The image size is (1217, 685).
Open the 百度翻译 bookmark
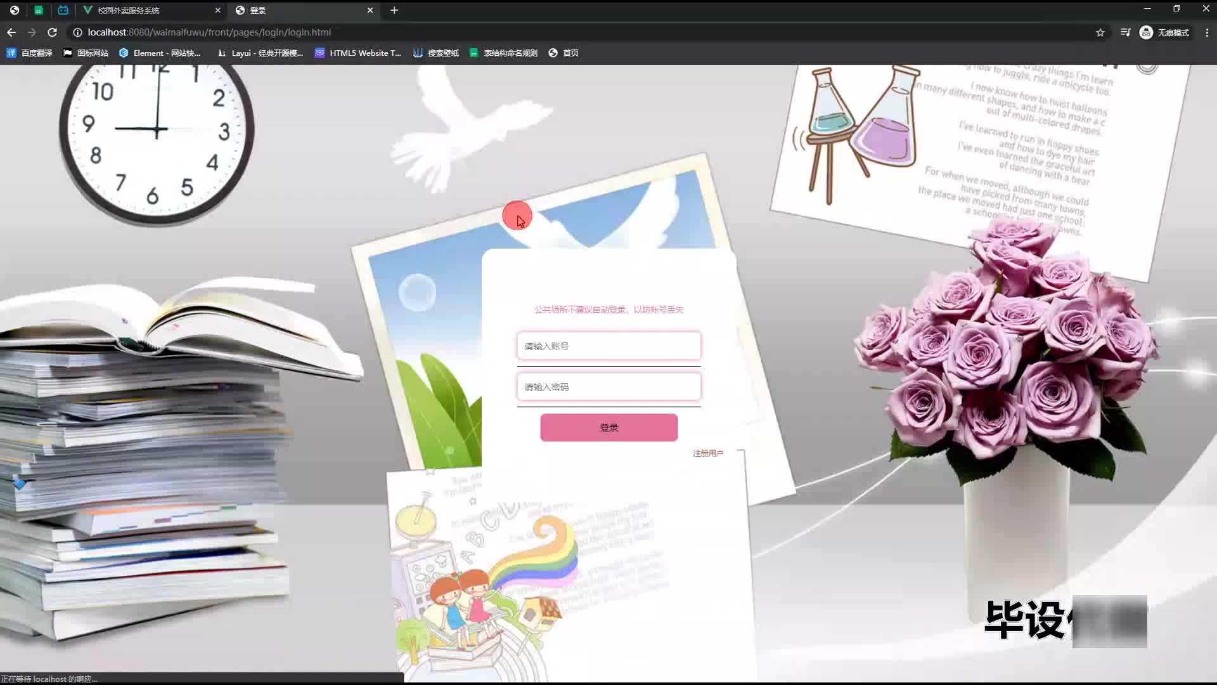(29, 53)
